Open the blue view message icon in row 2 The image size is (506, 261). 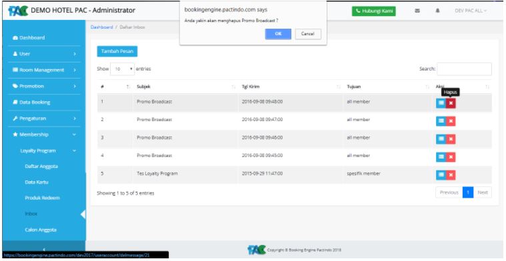441,121
